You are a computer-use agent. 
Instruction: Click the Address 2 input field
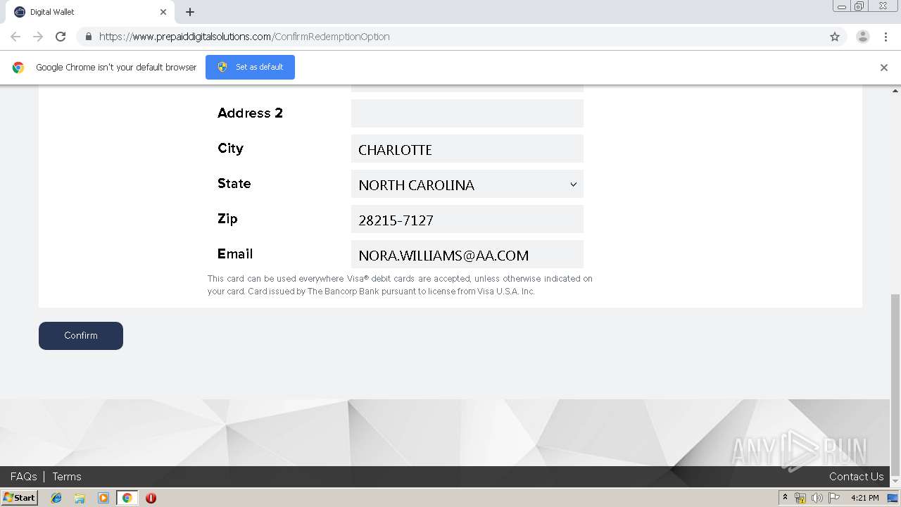(x=467, y=113)
